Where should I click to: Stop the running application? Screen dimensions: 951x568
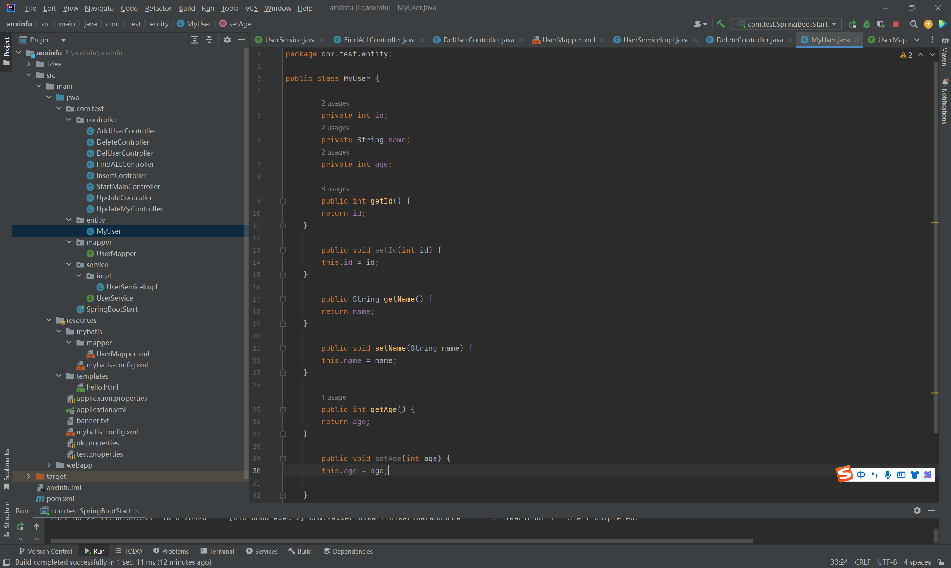(x=896, y=24)
